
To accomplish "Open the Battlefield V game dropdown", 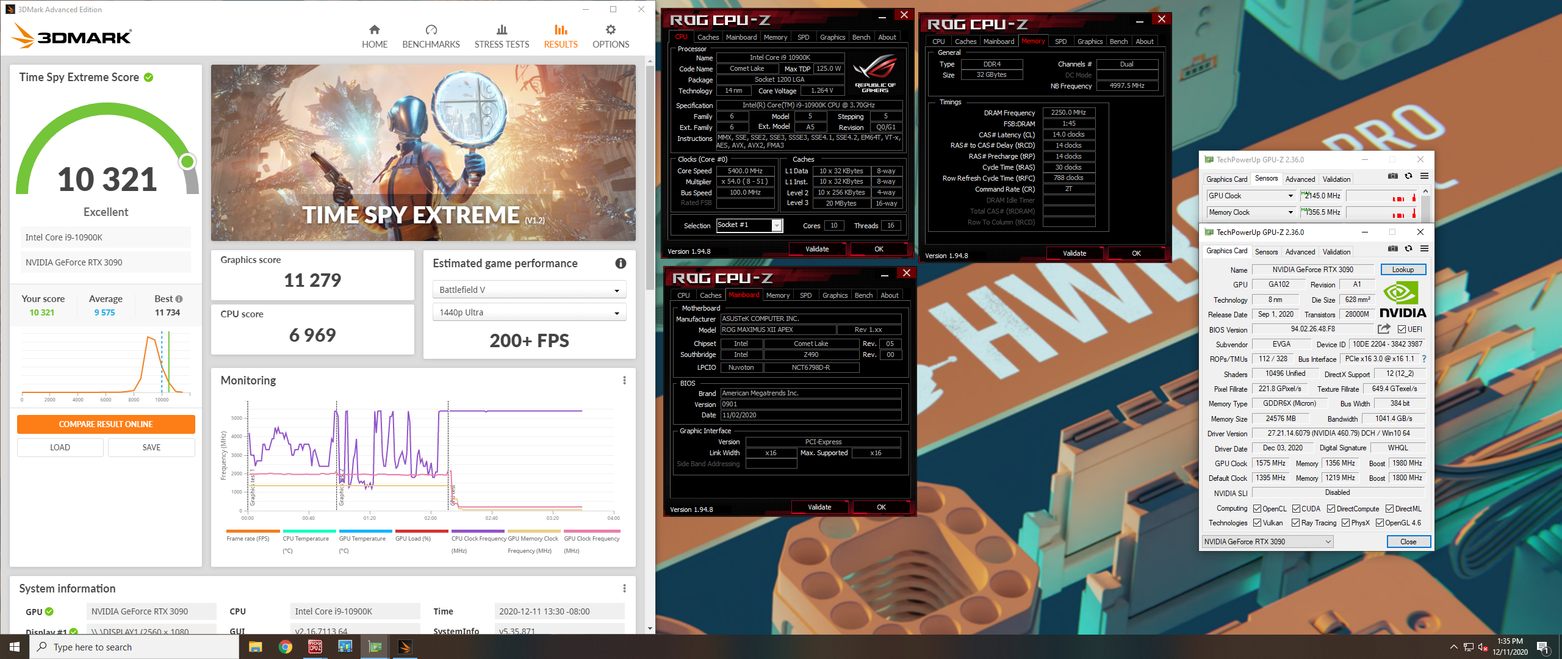I will tap(529, 290).
